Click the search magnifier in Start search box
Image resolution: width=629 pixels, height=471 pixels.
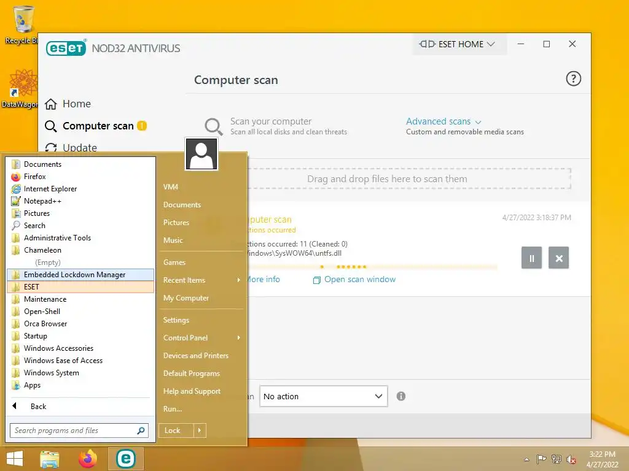tap(141, 431)
